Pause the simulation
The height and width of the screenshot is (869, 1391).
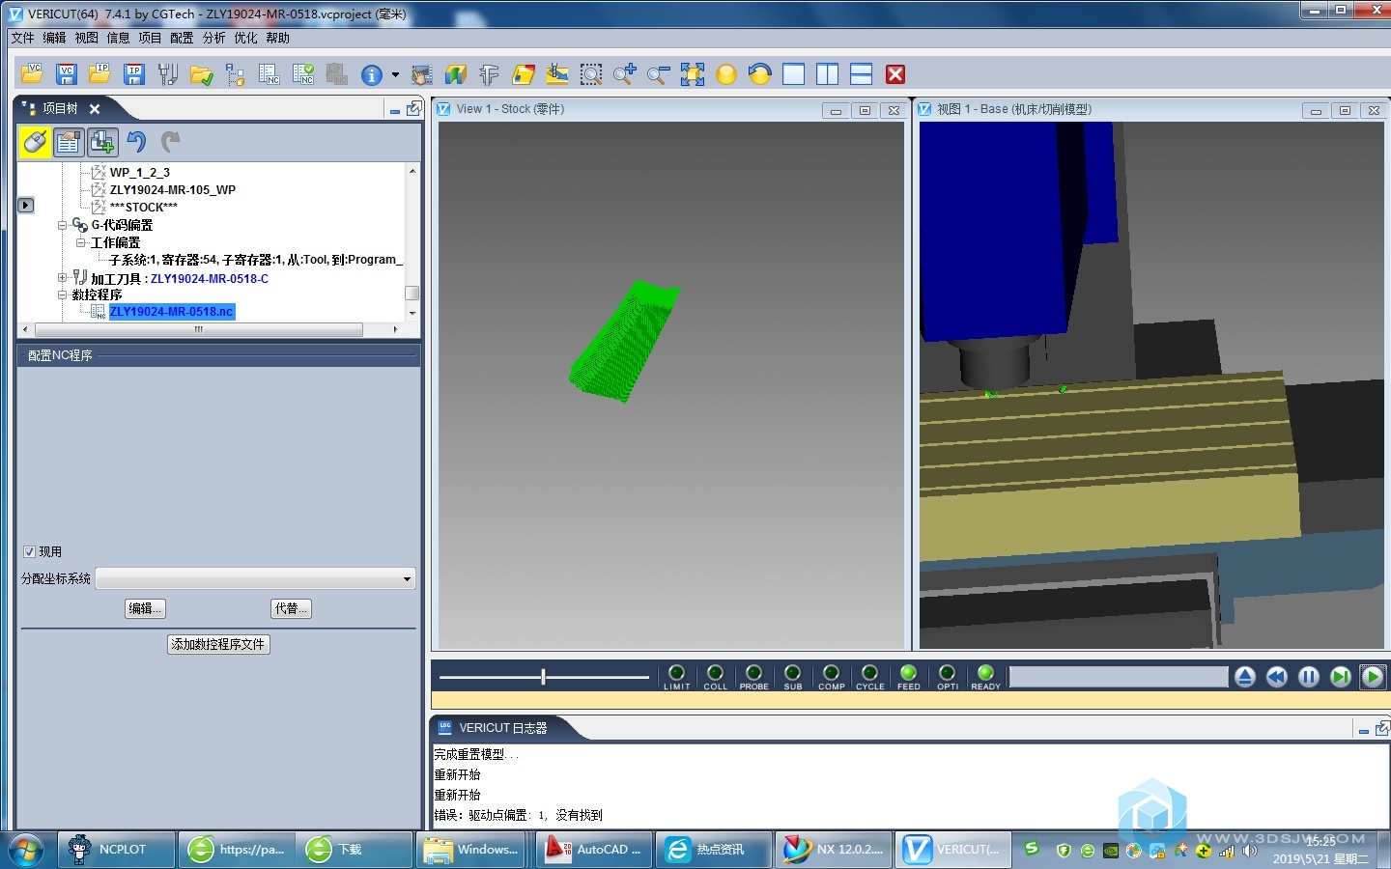1309,677
